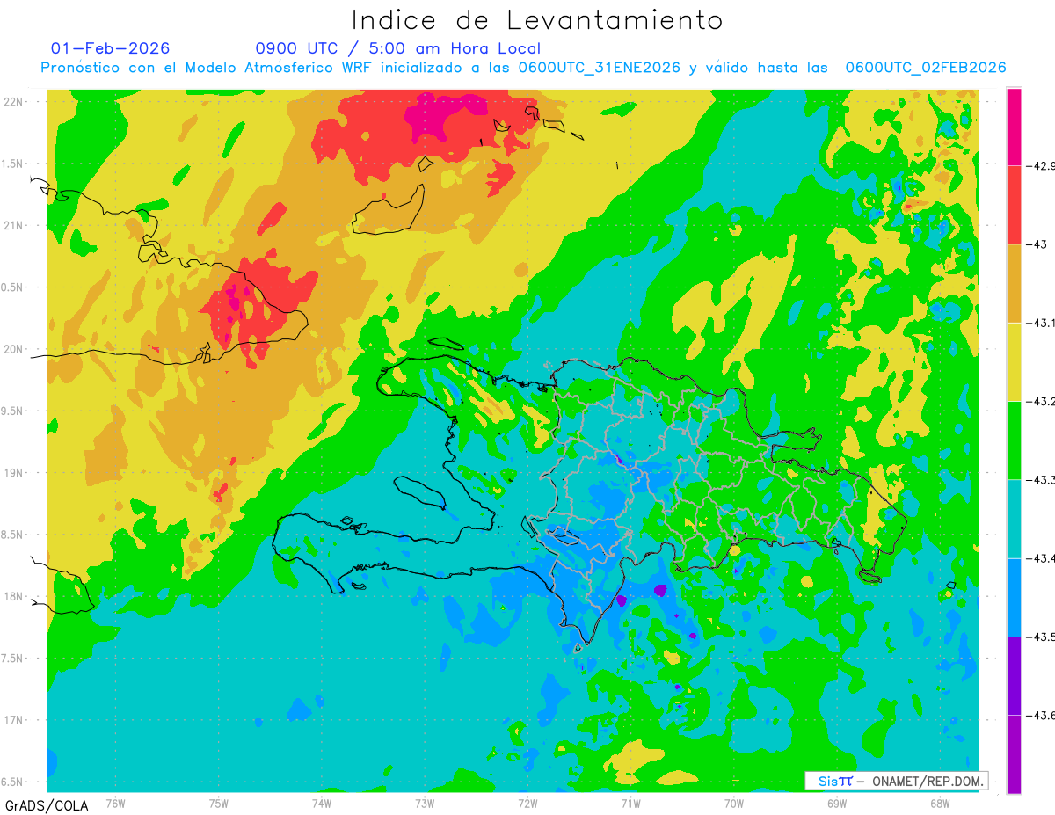Click the '71W' longitude label
Image resolution: width=1055 pixels, height=815 pixels.
pyautogui.click(x=630, y=802)
